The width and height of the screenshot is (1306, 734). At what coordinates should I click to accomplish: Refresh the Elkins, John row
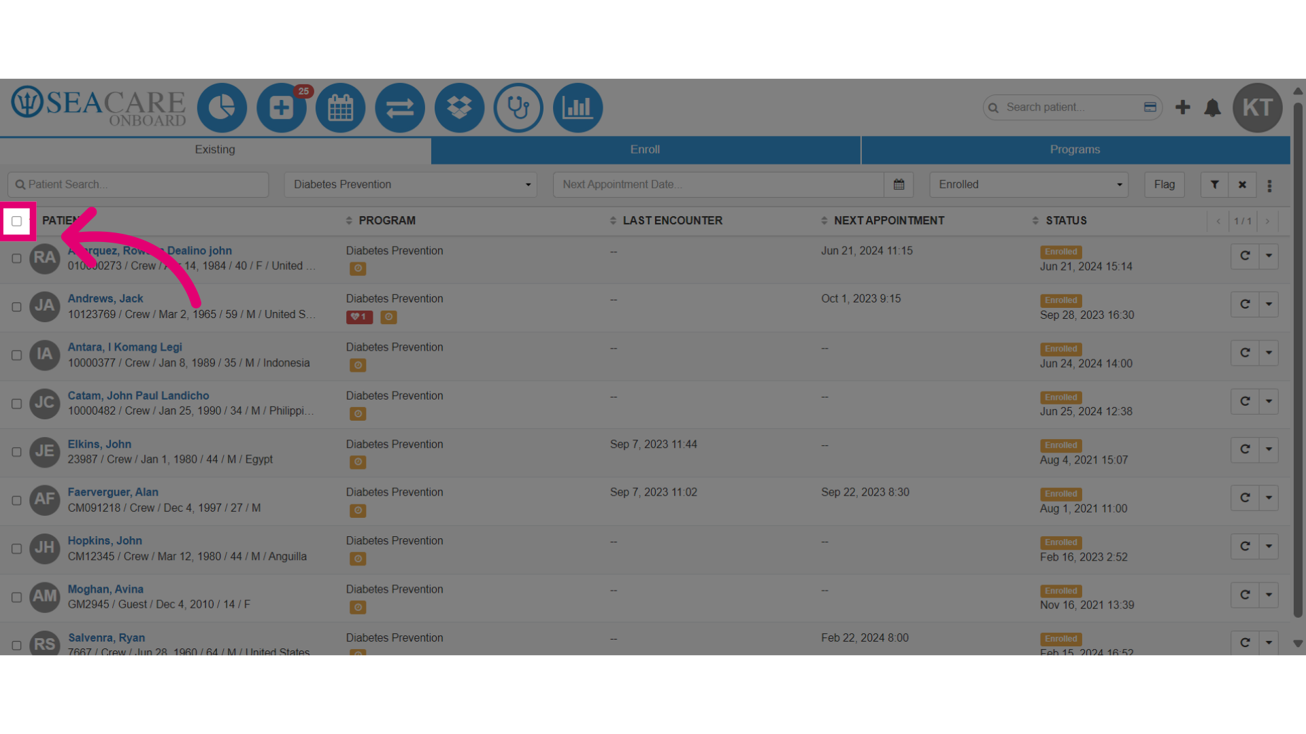point(1245,449)
